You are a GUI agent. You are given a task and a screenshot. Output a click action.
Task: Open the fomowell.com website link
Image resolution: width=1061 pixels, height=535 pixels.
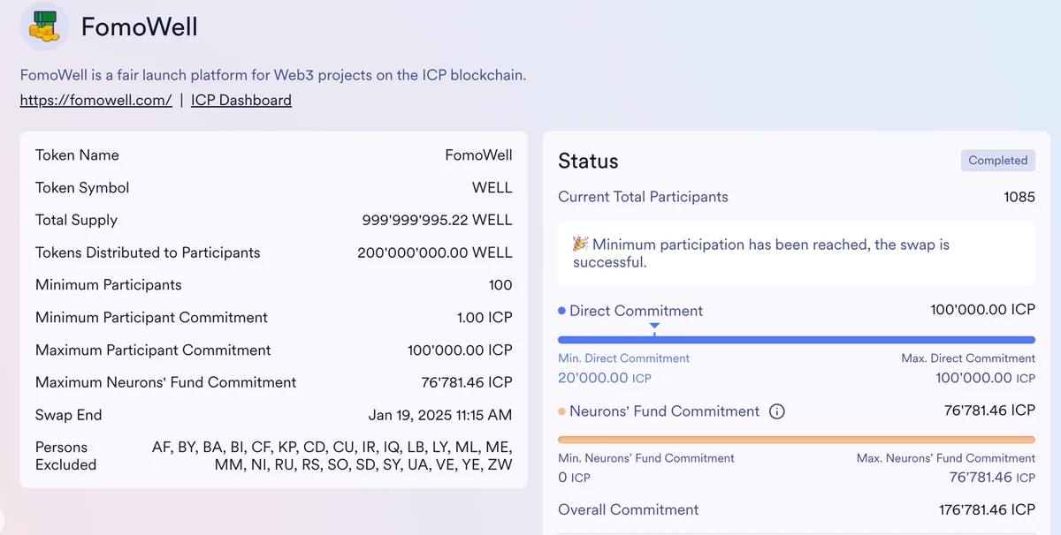pyautogui.click(x=96, y=100)
